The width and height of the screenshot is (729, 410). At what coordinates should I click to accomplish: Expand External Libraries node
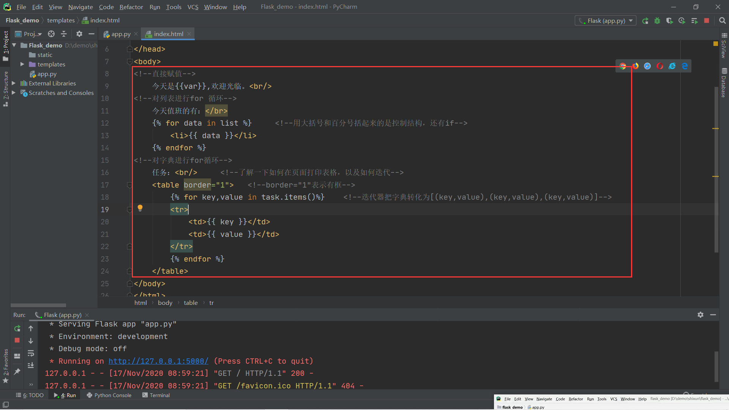click(14, 83)
